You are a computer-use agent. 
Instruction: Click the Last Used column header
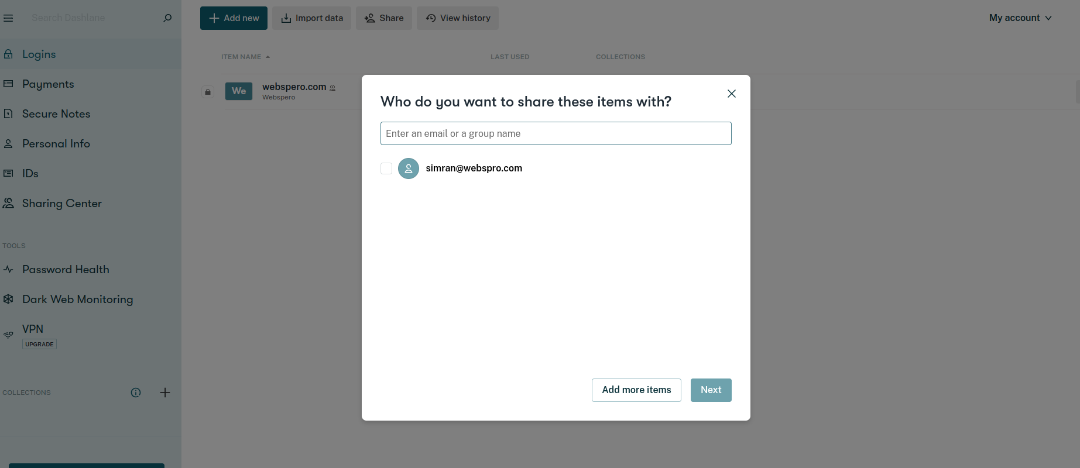point(510,57)
